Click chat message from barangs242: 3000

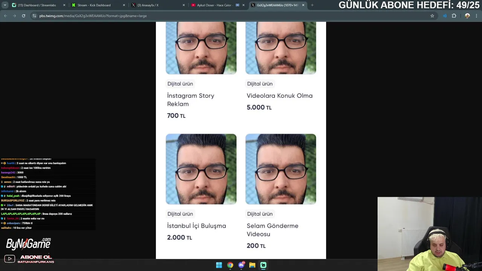coord(12,172)
